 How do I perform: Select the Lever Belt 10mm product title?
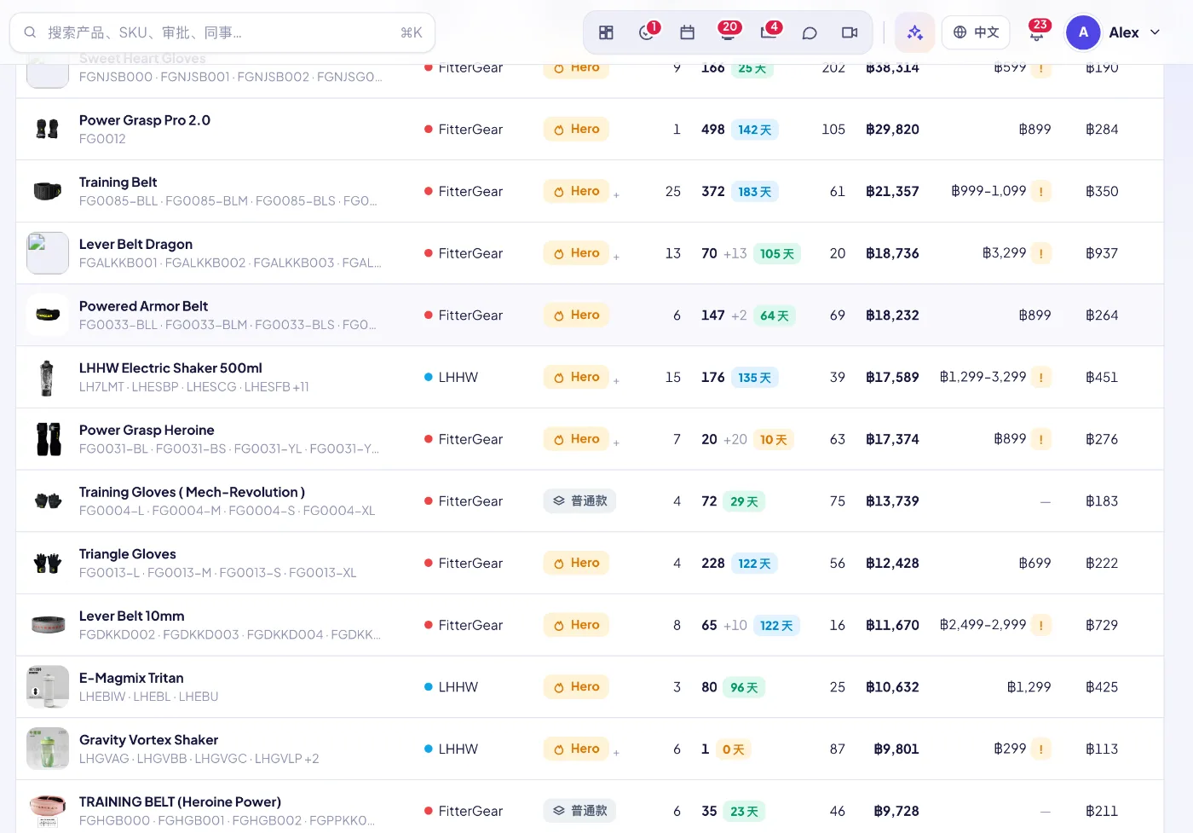pyautogui.click(x=131, y=616)
